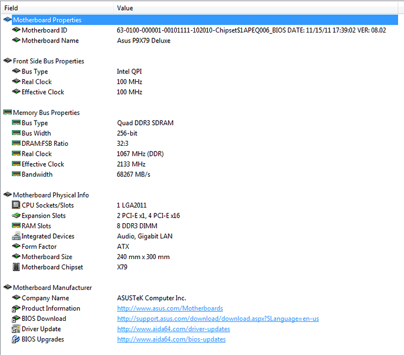This screenshot has width=404, height=355.
Task: Click the ASUSTeK Computer Inc. value
Action: [x=151, y=298]
